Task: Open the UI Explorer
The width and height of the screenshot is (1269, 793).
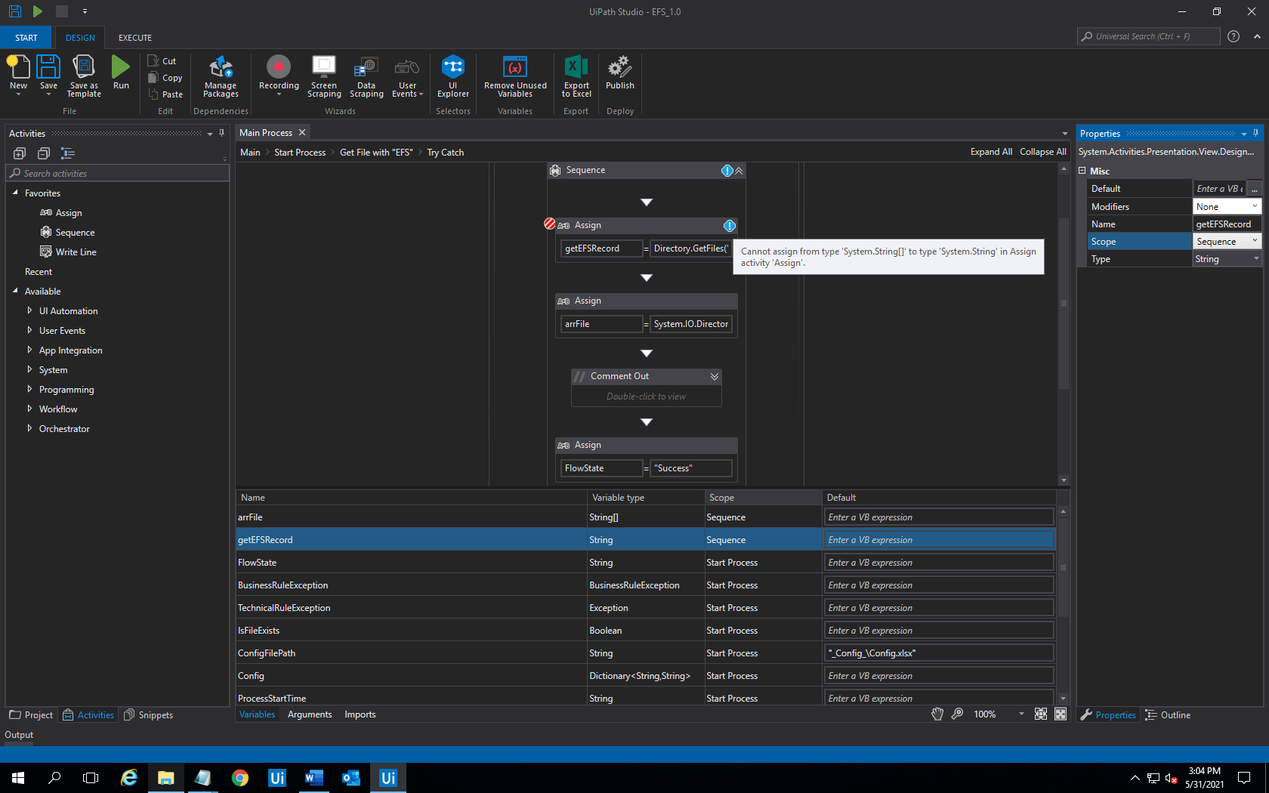Action: (452, 76)
